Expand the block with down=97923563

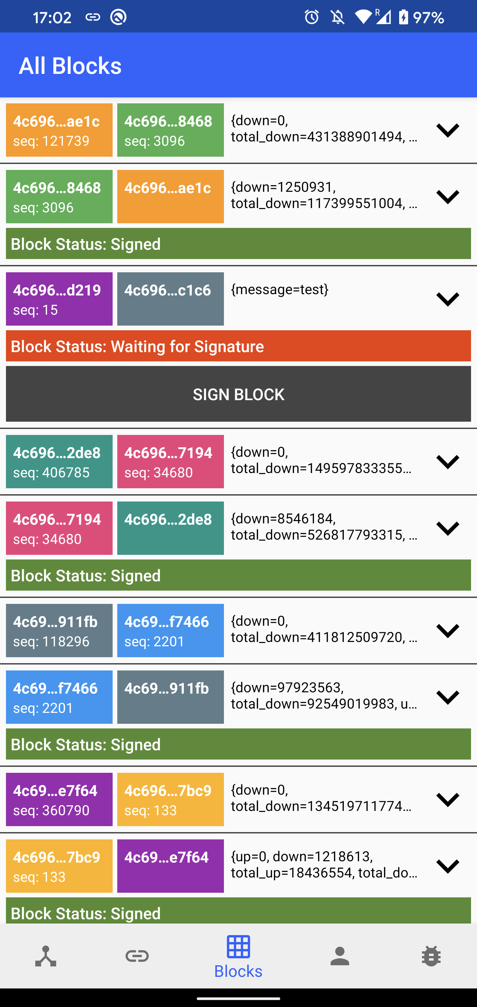[x=448, y=697]
